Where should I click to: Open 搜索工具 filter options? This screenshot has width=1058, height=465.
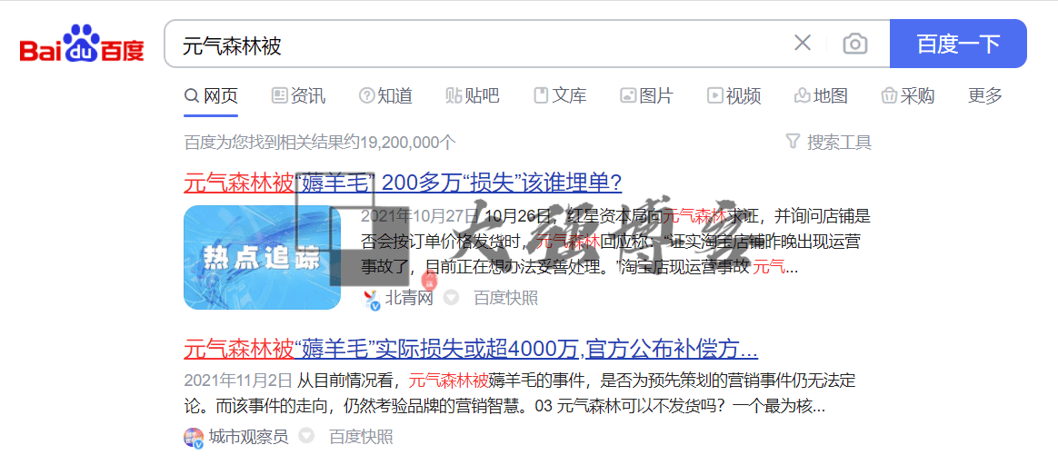829,143
